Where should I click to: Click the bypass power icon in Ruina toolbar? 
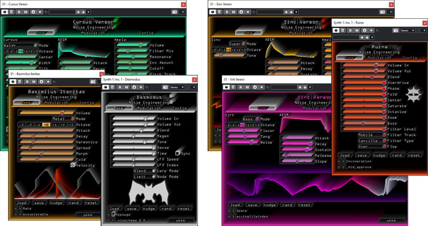[x=337, y=30]
